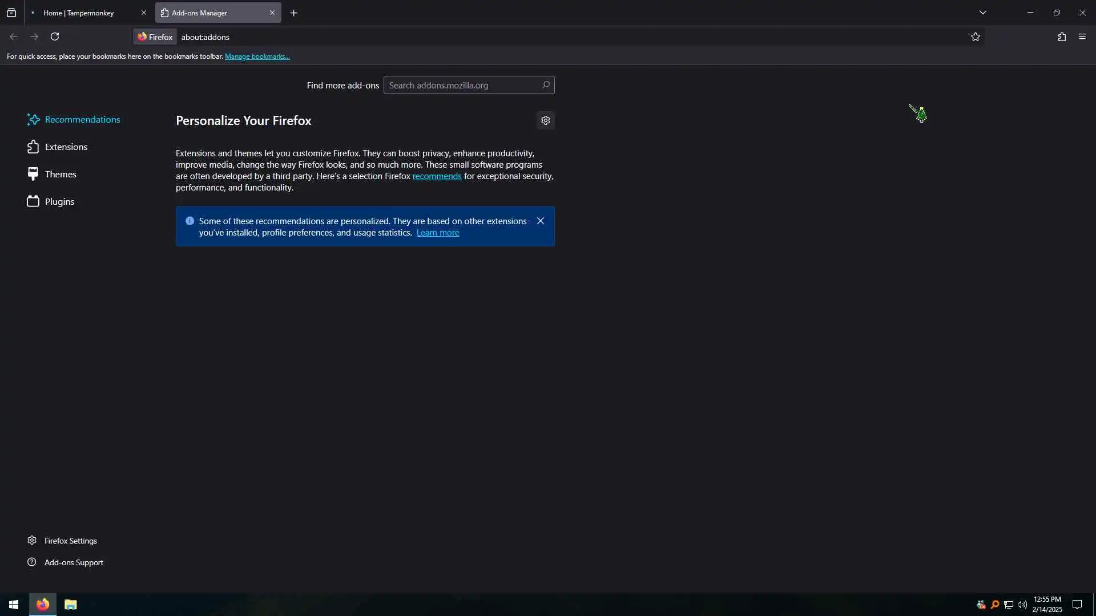1096x616 pixels.
Task: Open the Themes category
Action: pyautogui.click(x=60, y=175)
